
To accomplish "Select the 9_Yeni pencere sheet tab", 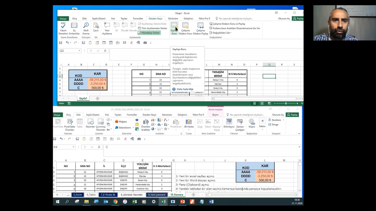I will (x=157, y=195).
